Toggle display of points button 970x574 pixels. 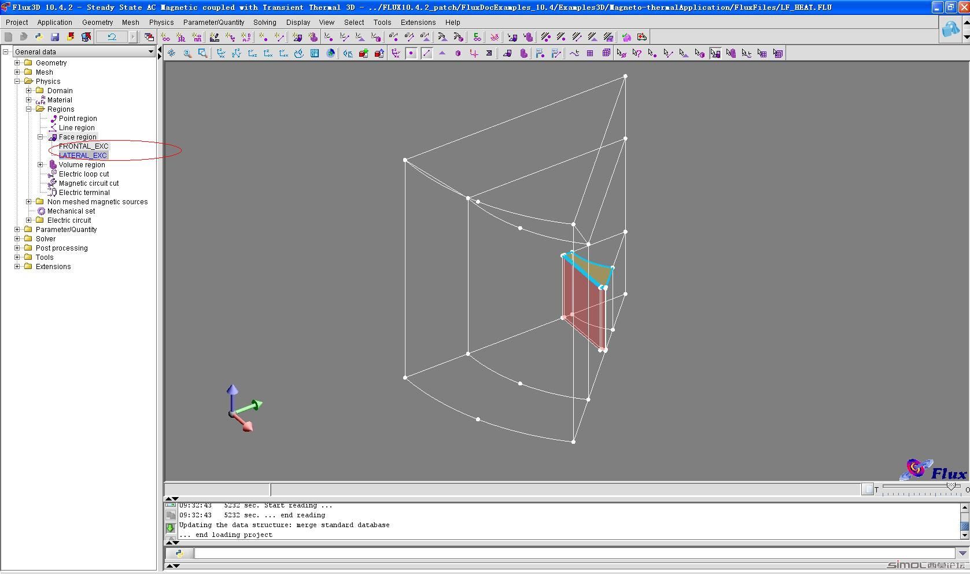411,53
